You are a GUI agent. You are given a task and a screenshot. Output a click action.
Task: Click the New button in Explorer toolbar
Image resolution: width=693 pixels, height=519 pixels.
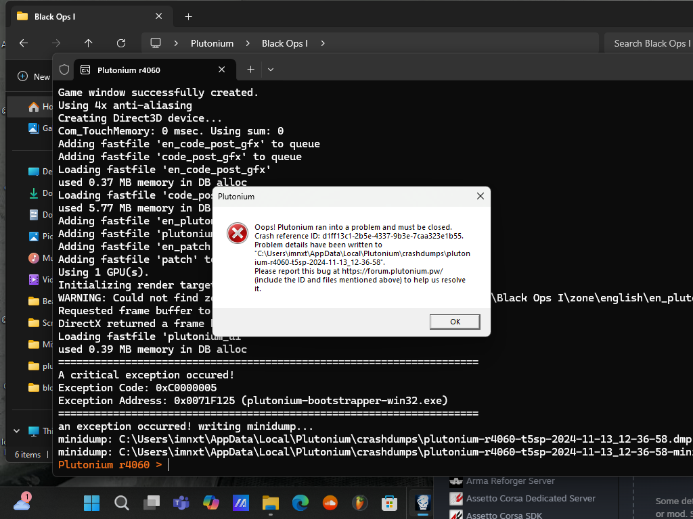(34, 76)
